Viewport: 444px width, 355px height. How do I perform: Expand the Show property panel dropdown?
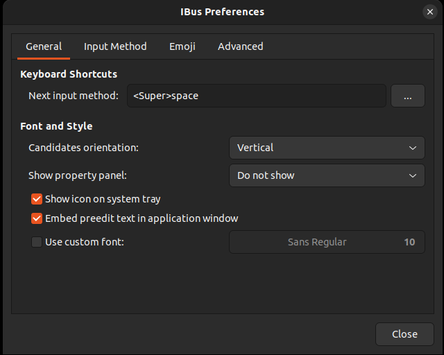[x=326, y=175]
